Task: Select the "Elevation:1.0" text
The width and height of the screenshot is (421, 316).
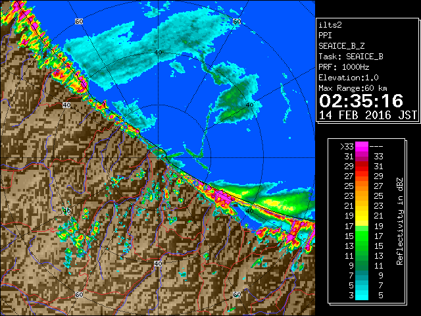Action: pos(348,78)
